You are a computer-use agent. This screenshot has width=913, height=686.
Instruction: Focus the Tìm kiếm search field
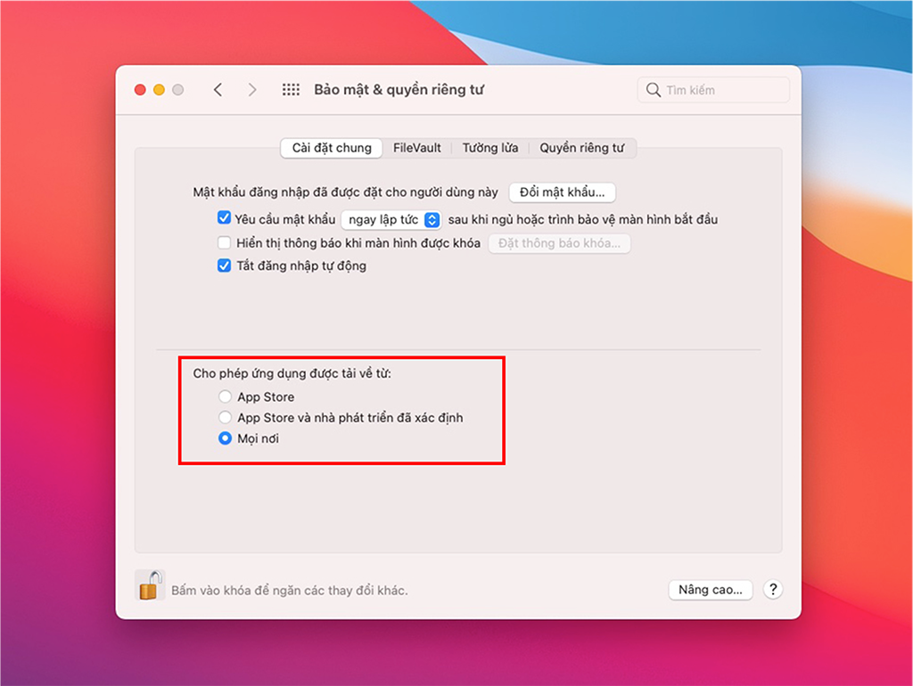tap(713, 90)
